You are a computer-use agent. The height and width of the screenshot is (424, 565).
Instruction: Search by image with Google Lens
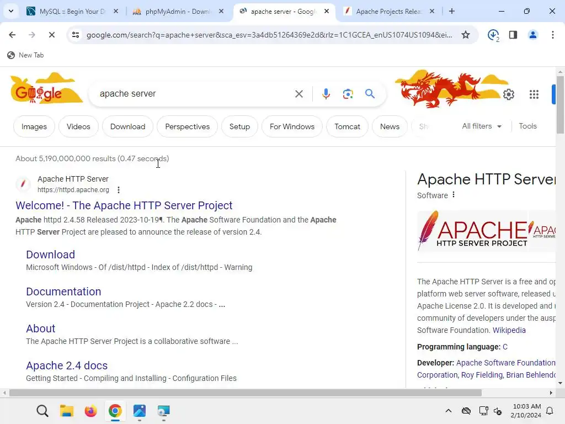click(348, 94)
